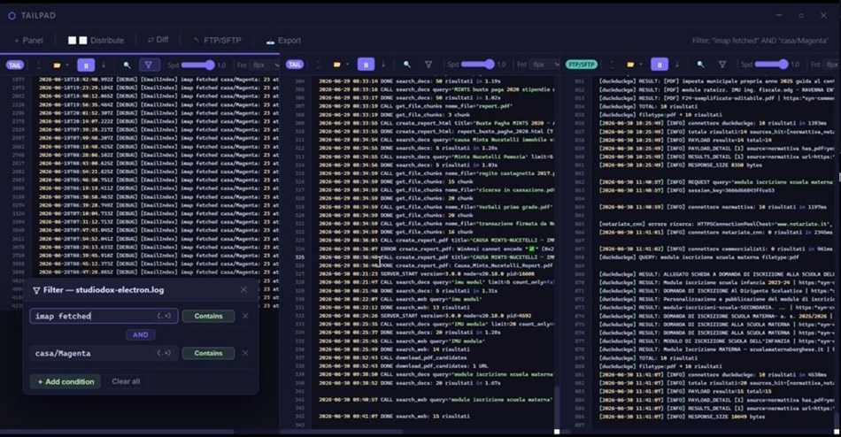Remove the 'casa/Magenta' filter condition

(x=245, y=353)
